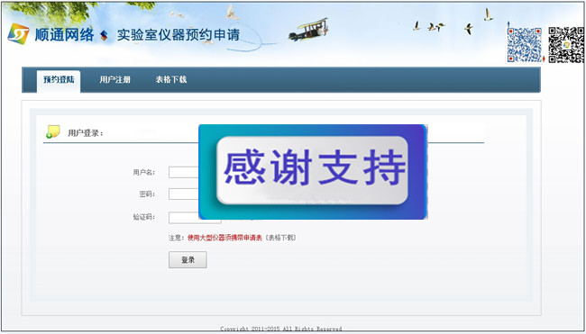The image size is (586, 334).
Task: Click the Copyright 2011-2015 footer text
Action: [280, 329]
